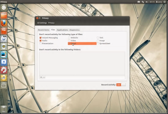Switch to the Recent Items tab
168x114 pixels.
click(x=44, y=30)
